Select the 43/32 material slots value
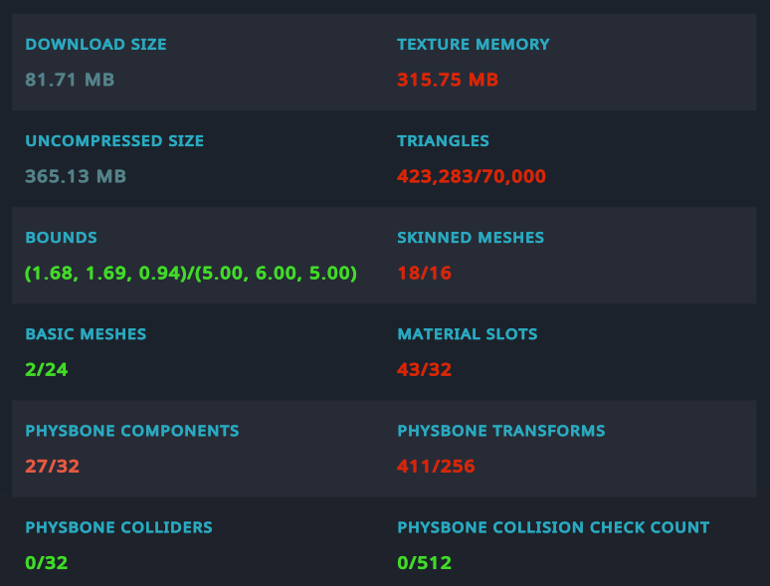The height and width of the screenshot is (586, 770). point(424,370)
